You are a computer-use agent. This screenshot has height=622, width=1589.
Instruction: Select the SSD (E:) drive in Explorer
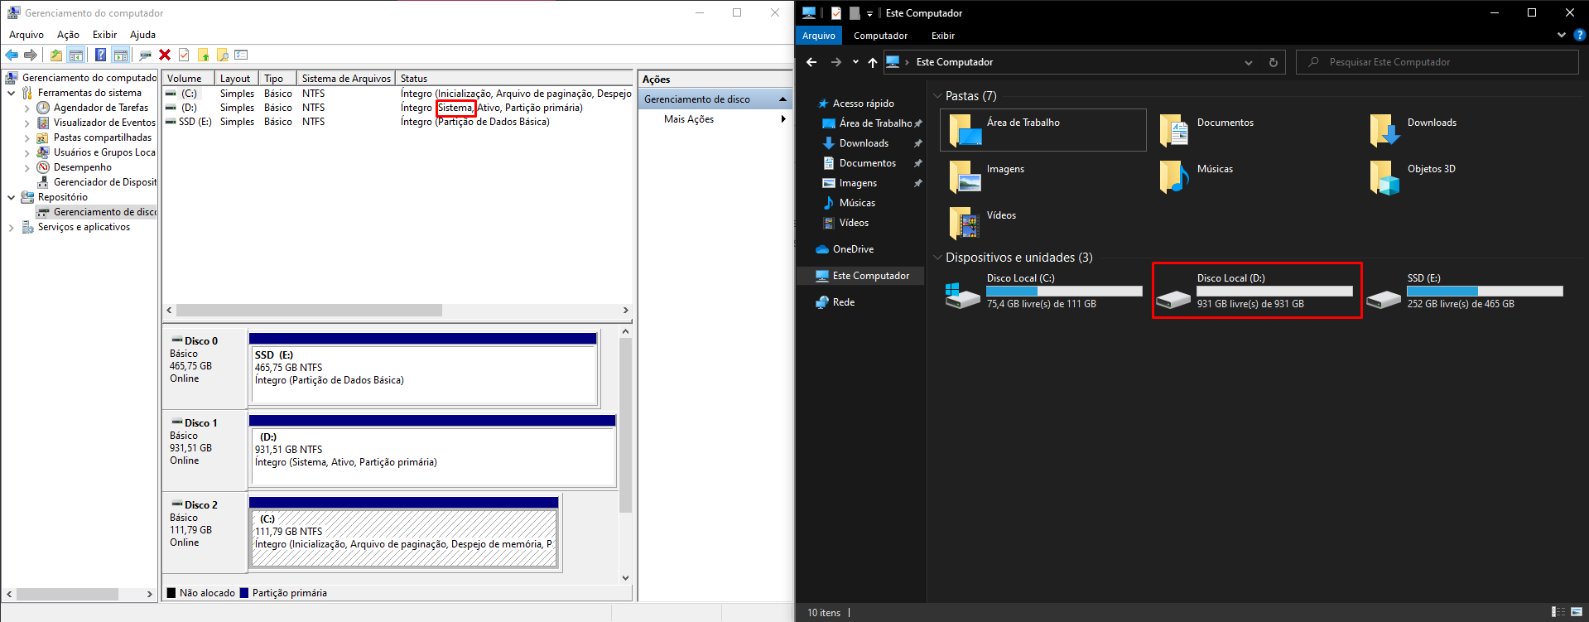click(1464, 291)
